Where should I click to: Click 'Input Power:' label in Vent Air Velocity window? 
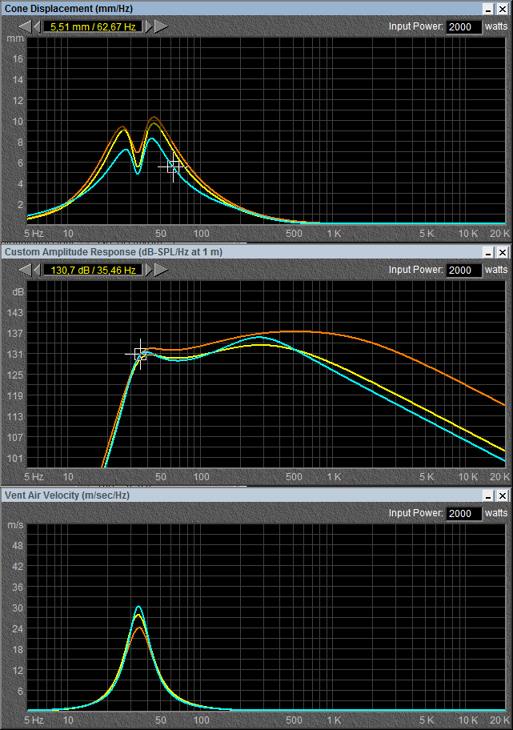click(415, 513)
